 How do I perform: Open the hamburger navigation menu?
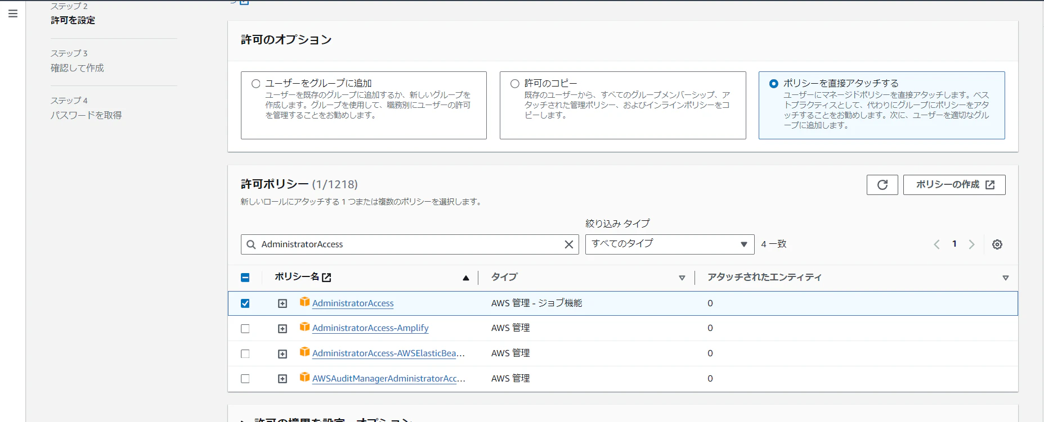click(x=13, y=13)
